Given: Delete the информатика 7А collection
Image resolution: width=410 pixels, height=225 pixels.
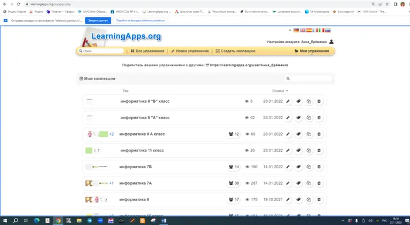Looking at the screenshot, I should 319,184.
